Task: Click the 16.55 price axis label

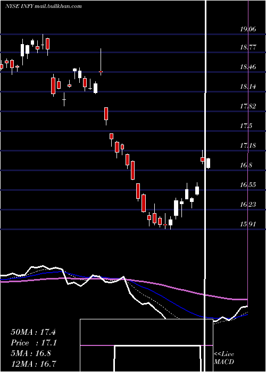Action: (248, 184)
